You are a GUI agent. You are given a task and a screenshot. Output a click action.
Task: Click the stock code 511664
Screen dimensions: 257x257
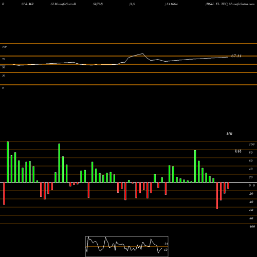coord(172,4)
